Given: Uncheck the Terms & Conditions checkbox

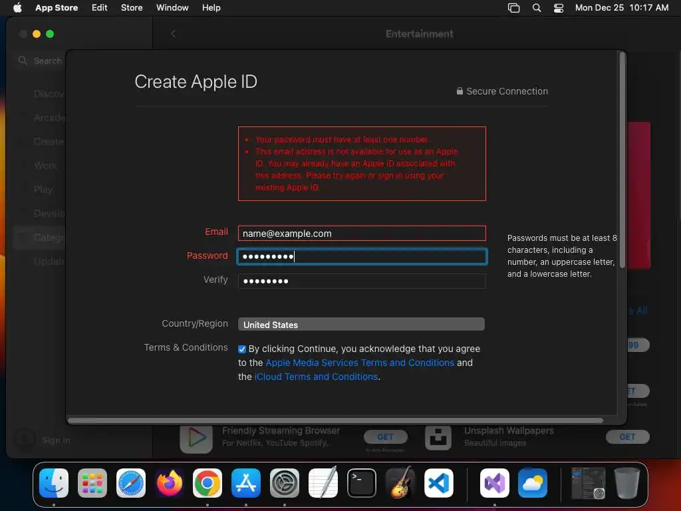Looking at the screenshot, I should pyautogui.click(x=242, y=349).
